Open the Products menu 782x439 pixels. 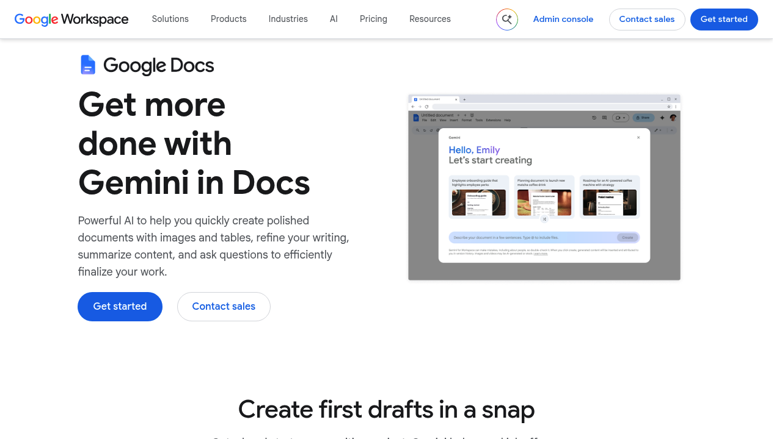[x=228, y=19]
